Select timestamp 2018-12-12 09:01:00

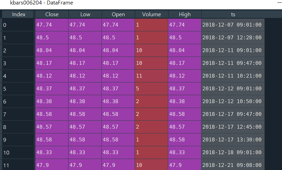pos(233,89)
